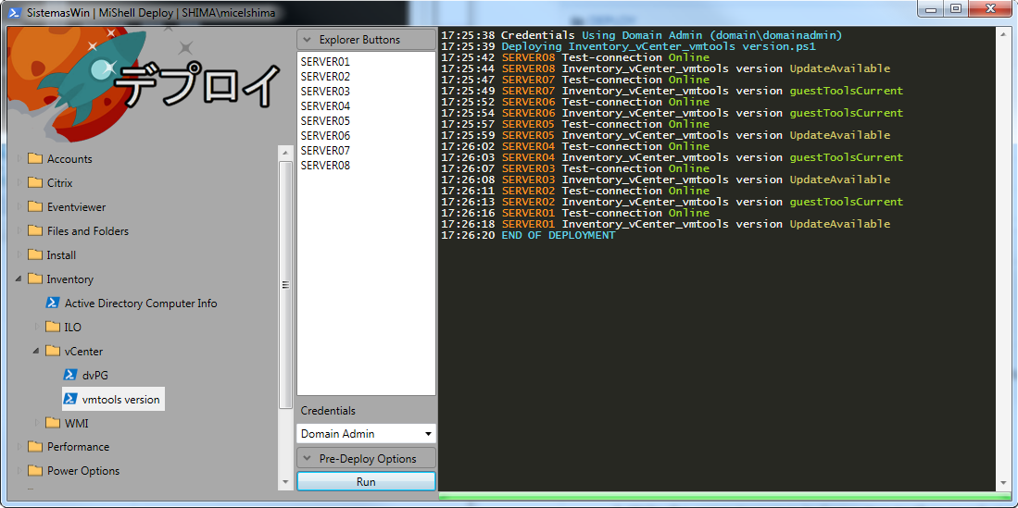
Task: Select the vmtools version script
Action: (x=120, y=399)
